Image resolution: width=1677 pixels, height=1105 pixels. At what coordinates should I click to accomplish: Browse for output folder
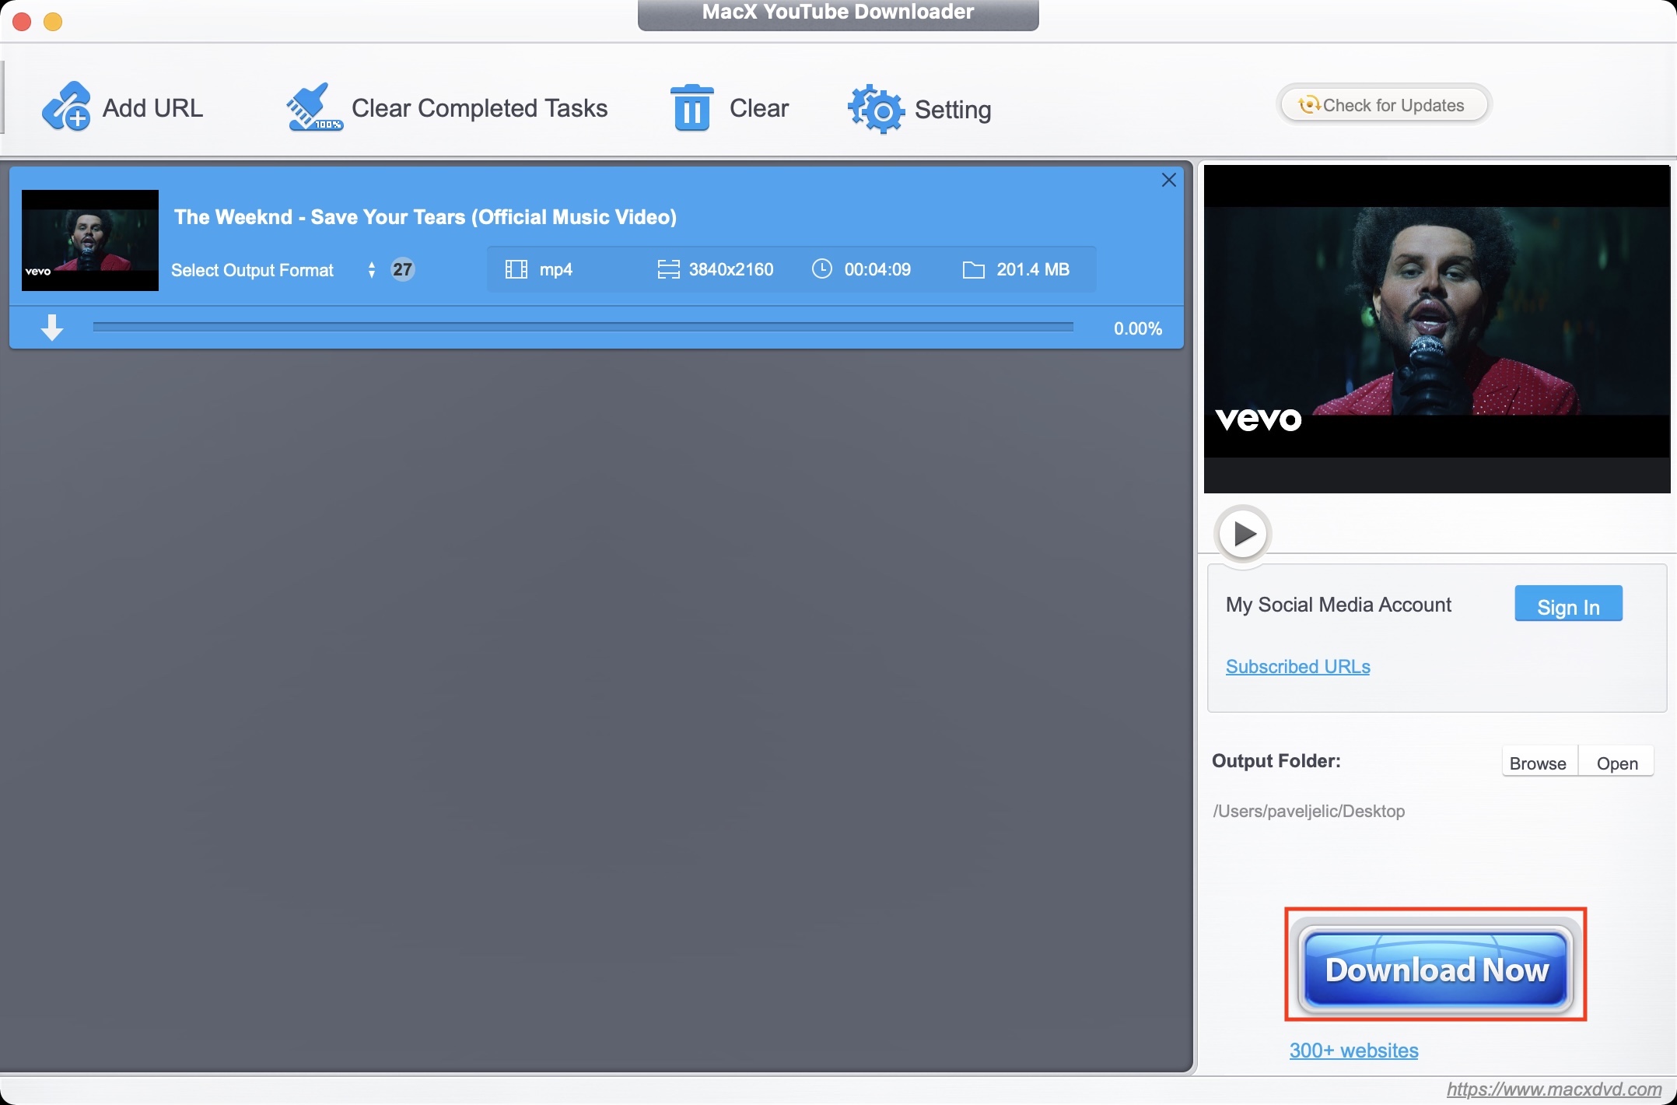1537,763
